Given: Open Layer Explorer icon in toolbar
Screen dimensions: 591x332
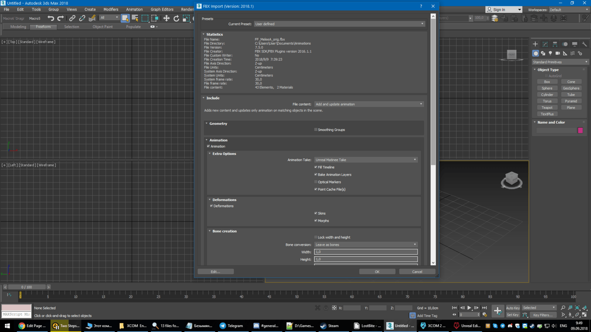Looking at the screenshot, I should coord(495,18).
